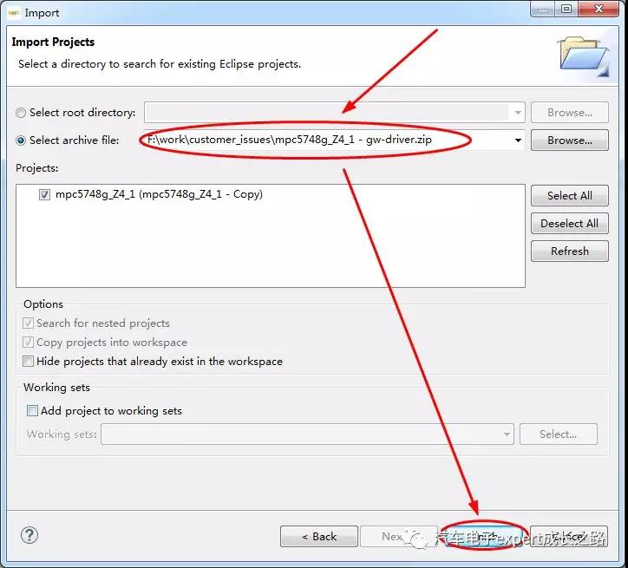
Task: Open the root directory dropdown arrow
Action: [518, 113]
